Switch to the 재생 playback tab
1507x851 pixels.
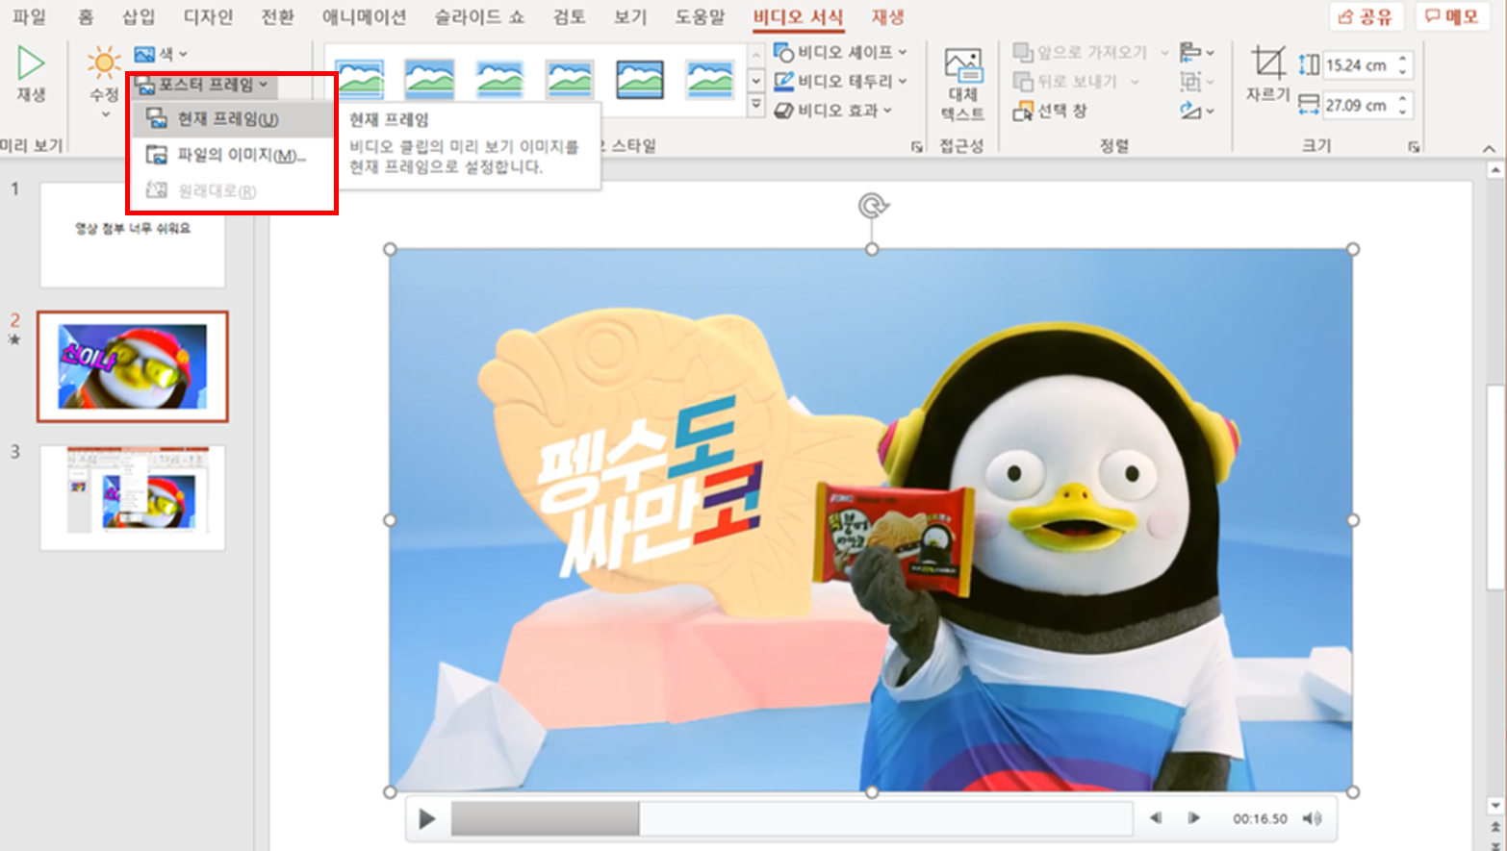click(887, 16)
